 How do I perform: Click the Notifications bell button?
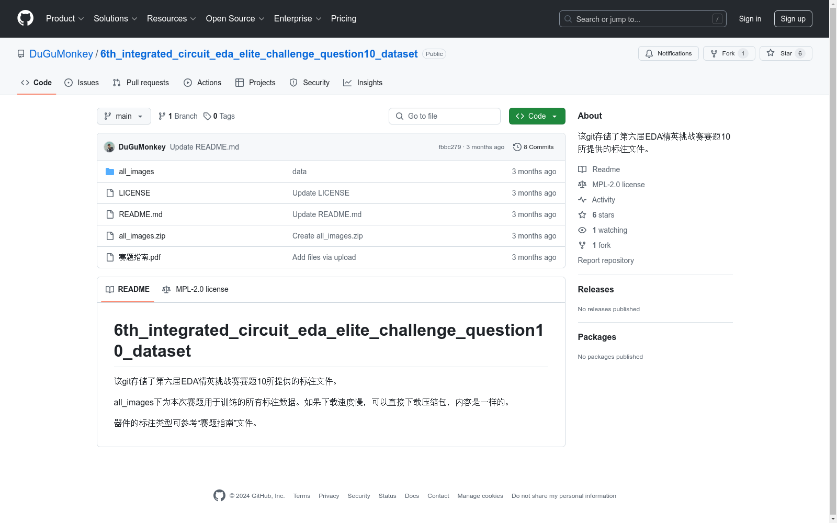[x=668, y=53]
